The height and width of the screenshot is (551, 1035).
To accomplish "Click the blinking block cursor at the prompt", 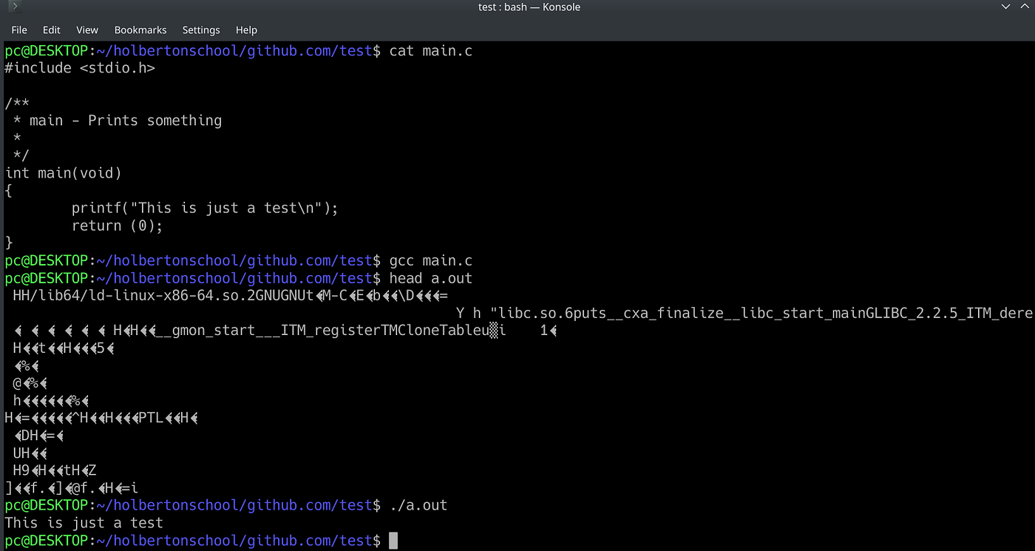I will pos(393,540).
